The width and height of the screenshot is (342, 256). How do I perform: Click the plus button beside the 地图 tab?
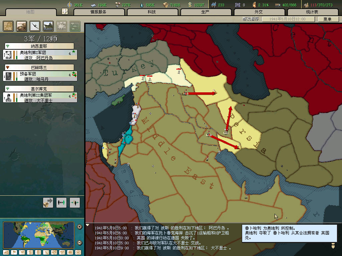pyautogui.click(x=65, y=11)
